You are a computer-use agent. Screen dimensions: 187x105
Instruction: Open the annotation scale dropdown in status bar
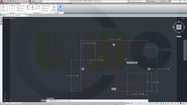tap(168, 104)
